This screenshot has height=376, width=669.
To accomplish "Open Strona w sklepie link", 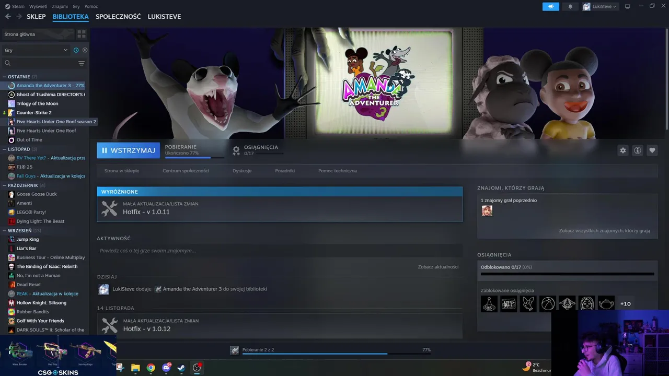I will coord(122,171).
